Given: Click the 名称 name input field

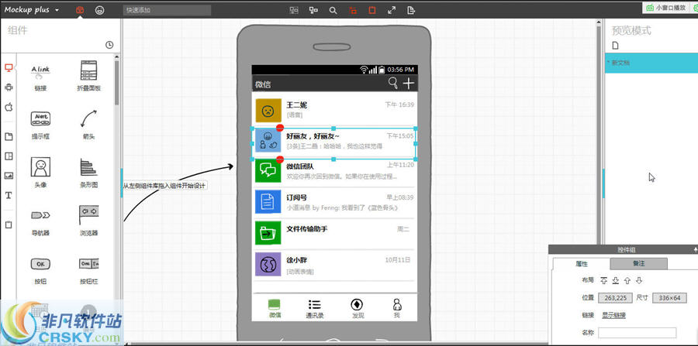Looking at the screenshot, I should (x=637, y=333).
